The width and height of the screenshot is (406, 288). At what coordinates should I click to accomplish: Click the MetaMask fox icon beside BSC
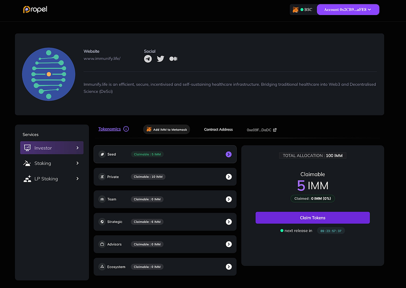tap(295, 10)
